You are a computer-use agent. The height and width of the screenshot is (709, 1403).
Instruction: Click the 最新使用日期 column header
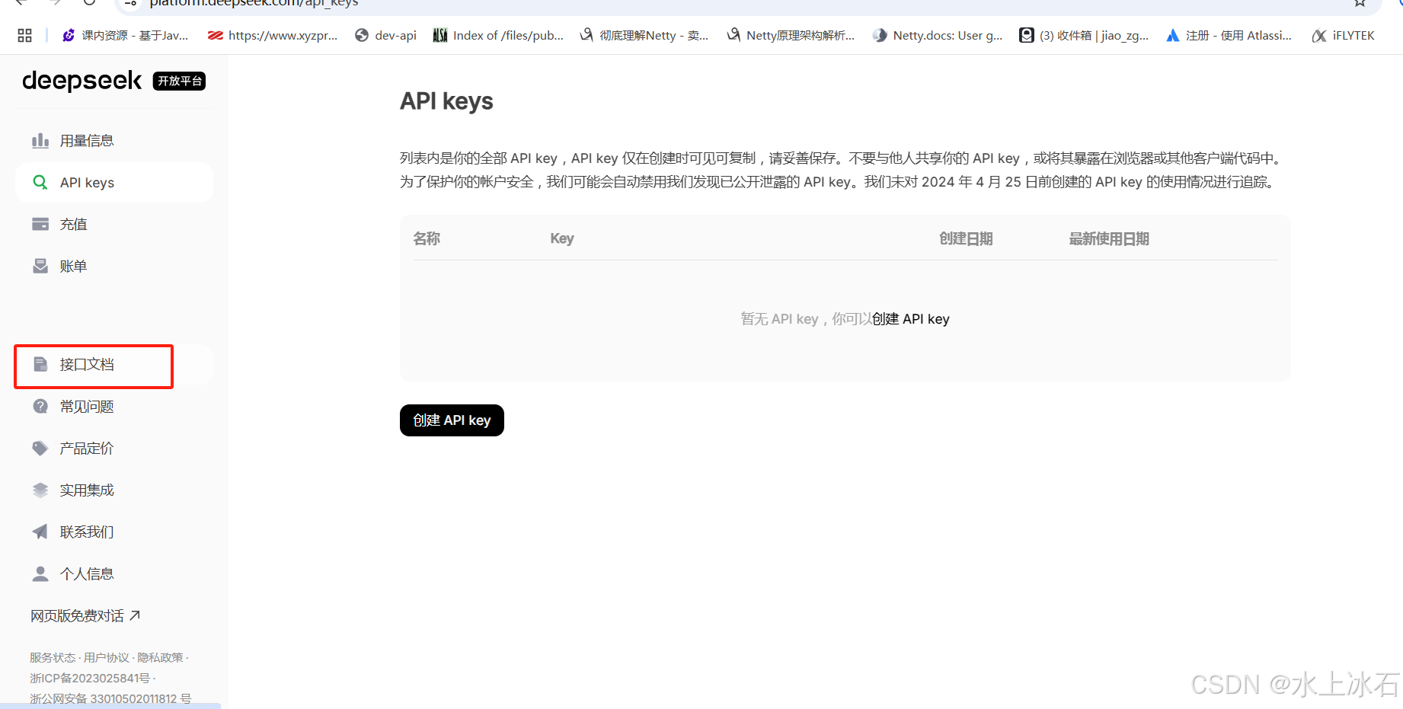click(x=1109, y=238)
